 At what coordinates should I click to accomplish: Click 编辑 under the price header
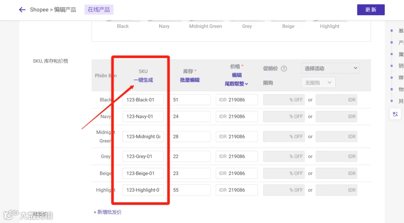237,75
